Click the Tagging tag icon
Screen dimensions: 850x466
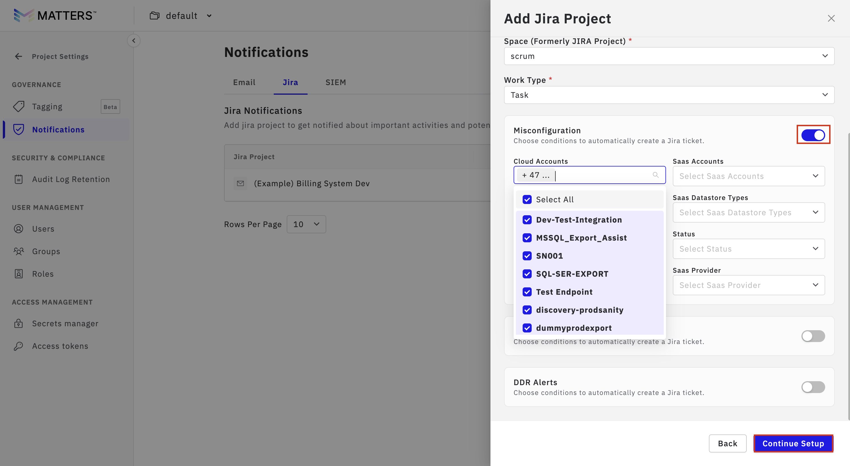click(x=19, y=106)
